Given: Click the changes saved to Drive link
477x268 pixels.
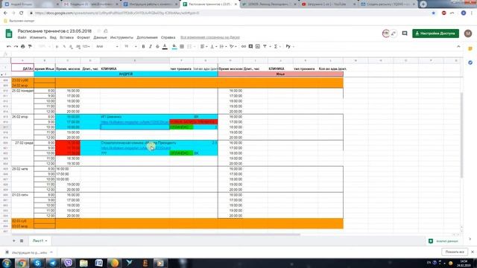Looking at the screenshot, I should 210,37.
